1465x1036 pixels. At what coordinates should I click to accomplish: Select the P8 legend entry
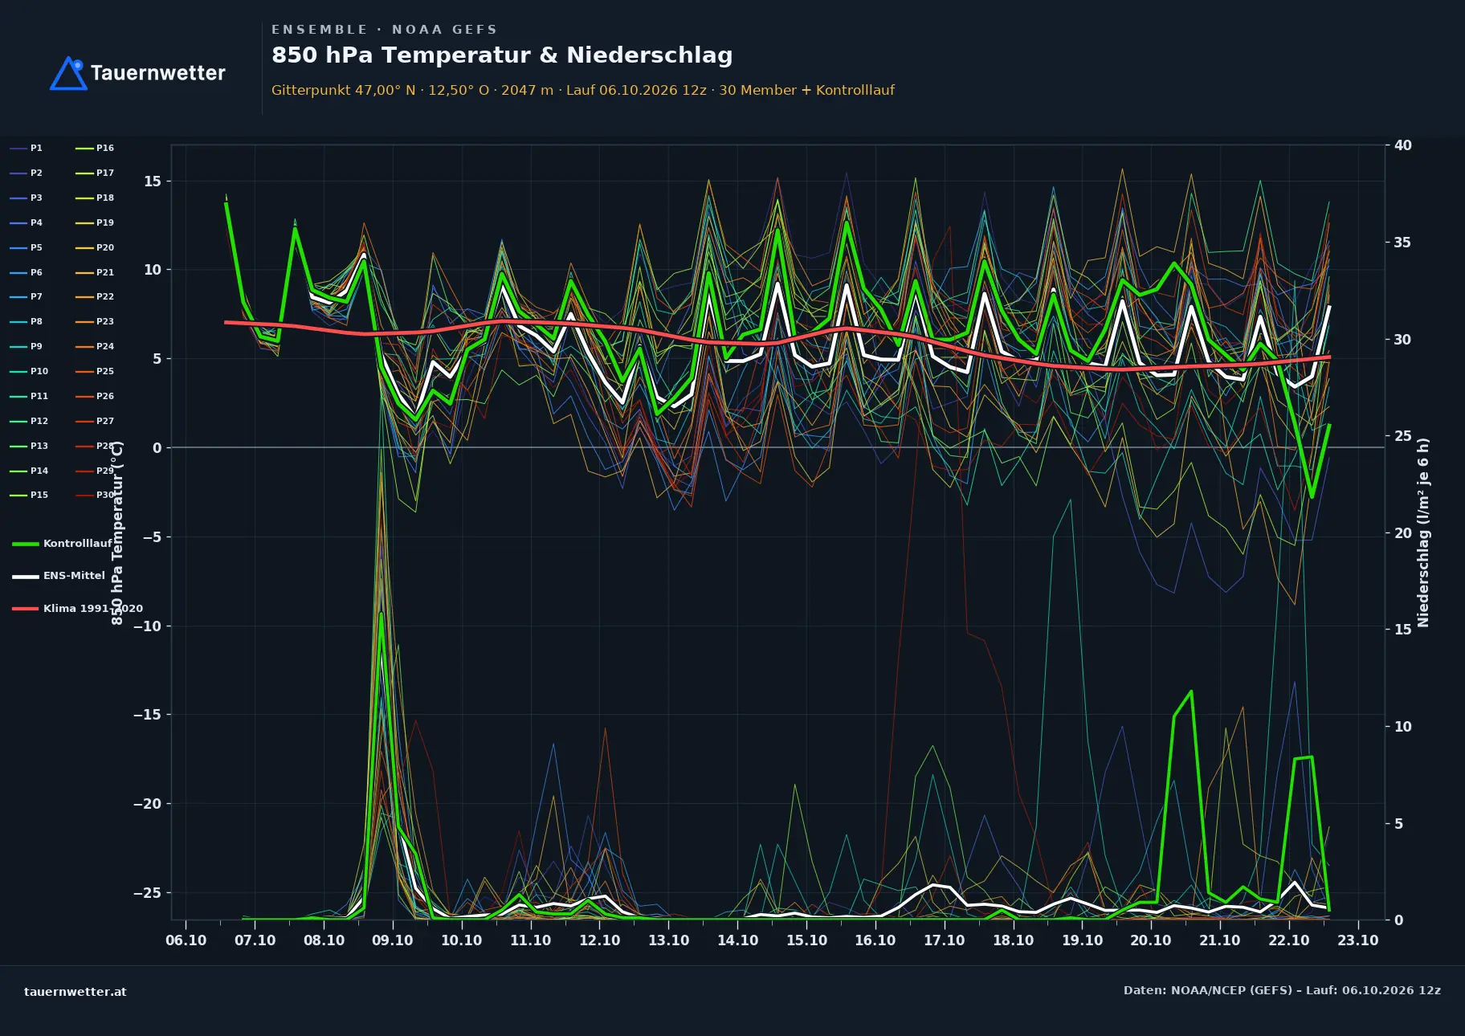27,321
